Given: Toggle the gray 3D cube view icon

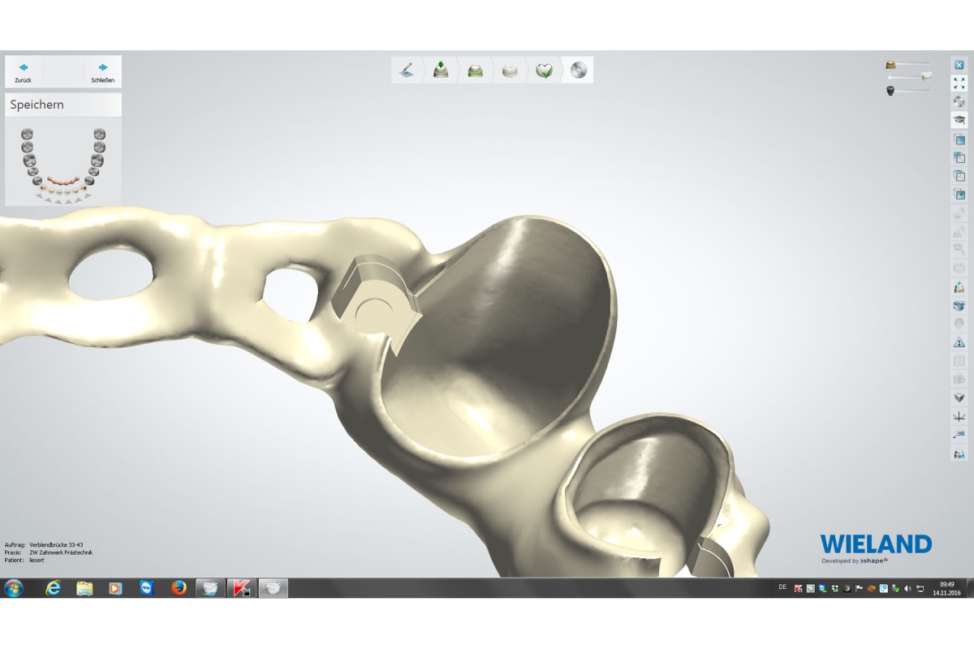Looking at the screenshot, I should point(959,398).
